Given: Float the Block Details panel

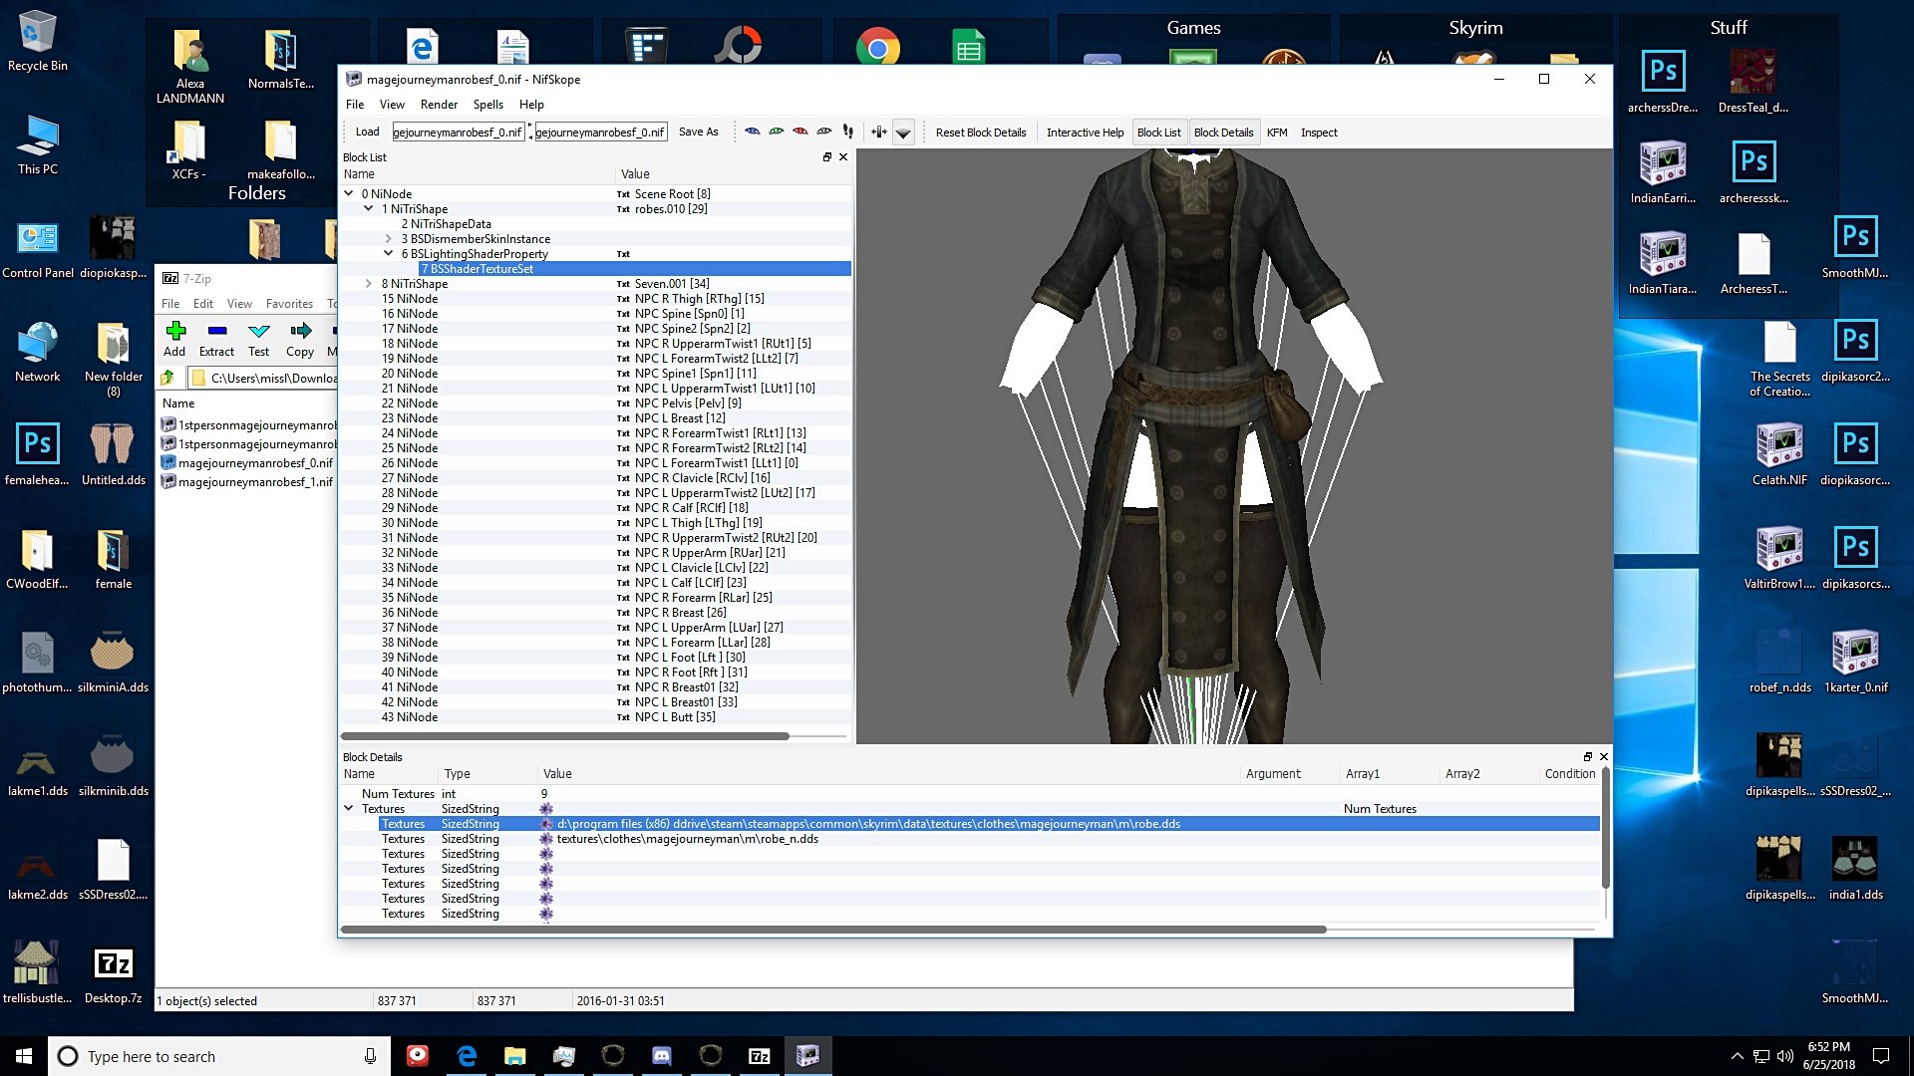Looking at the screenshot, I should pos(1588,756).
